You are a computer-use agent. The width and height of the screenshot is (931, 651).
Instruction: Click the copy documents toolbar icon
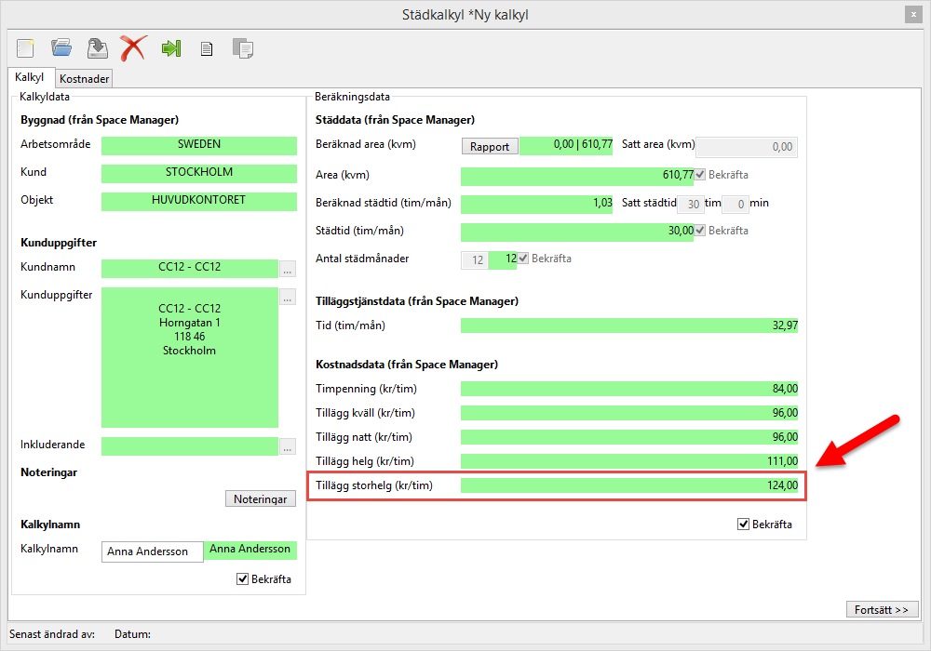(x=243, y=48)
